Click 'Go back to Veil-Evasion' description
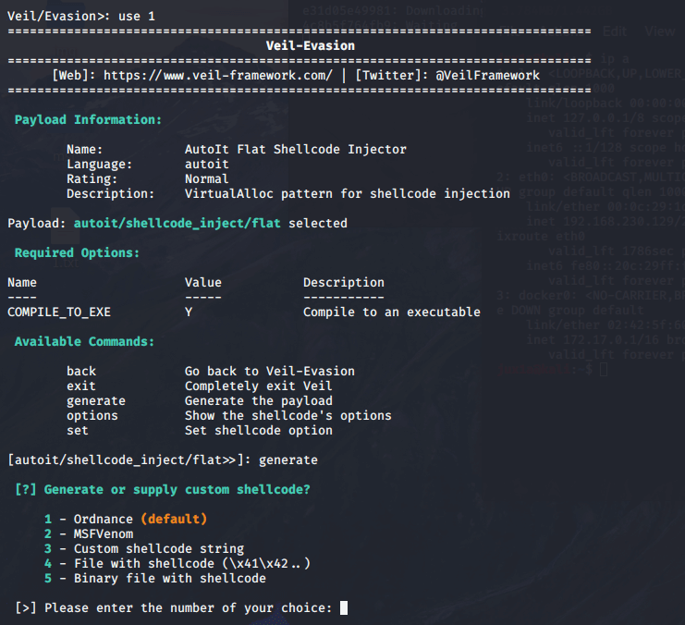 tap(270, 372)
